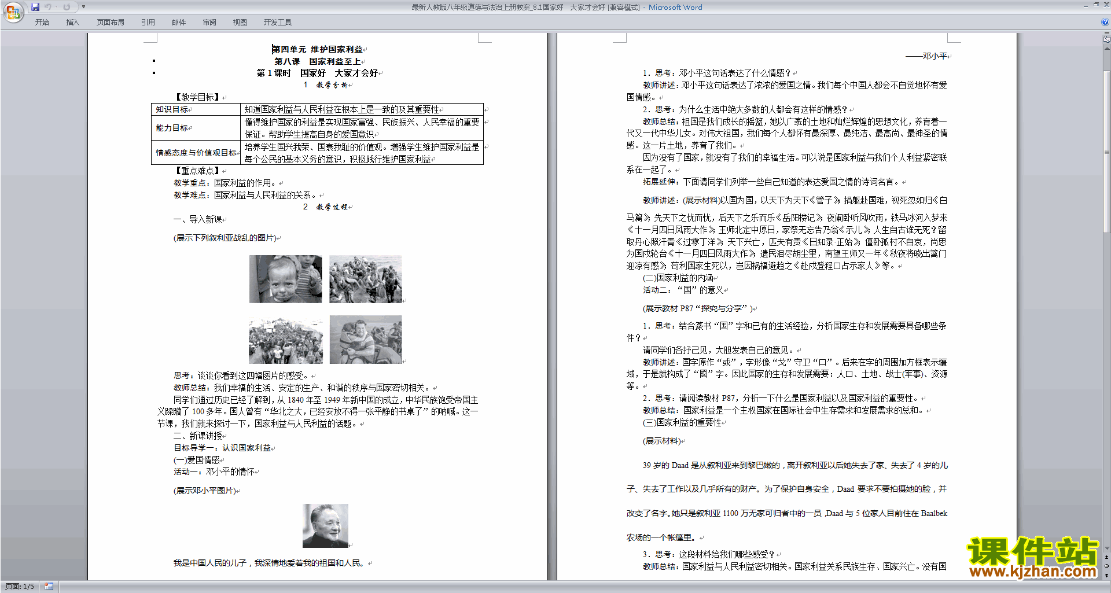Save the document with the floppy icon

pyautogui.click(x=35, y=7)
